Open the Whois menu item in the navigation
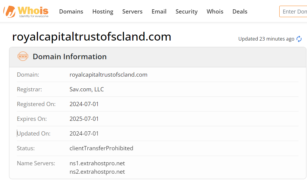 215,11
